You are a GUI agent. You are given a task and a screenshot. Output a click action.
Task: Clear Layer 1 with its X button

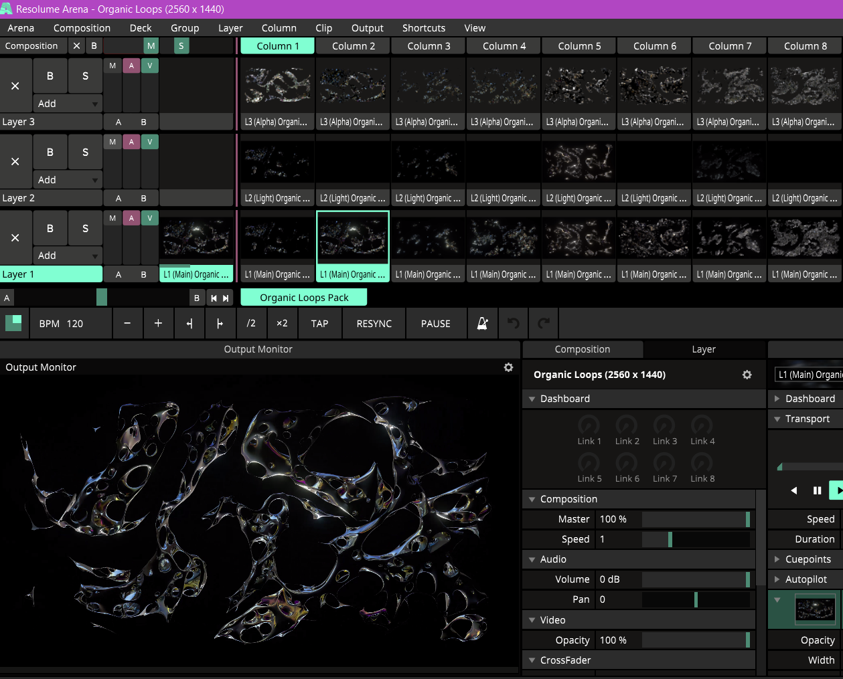coord(15,238)
